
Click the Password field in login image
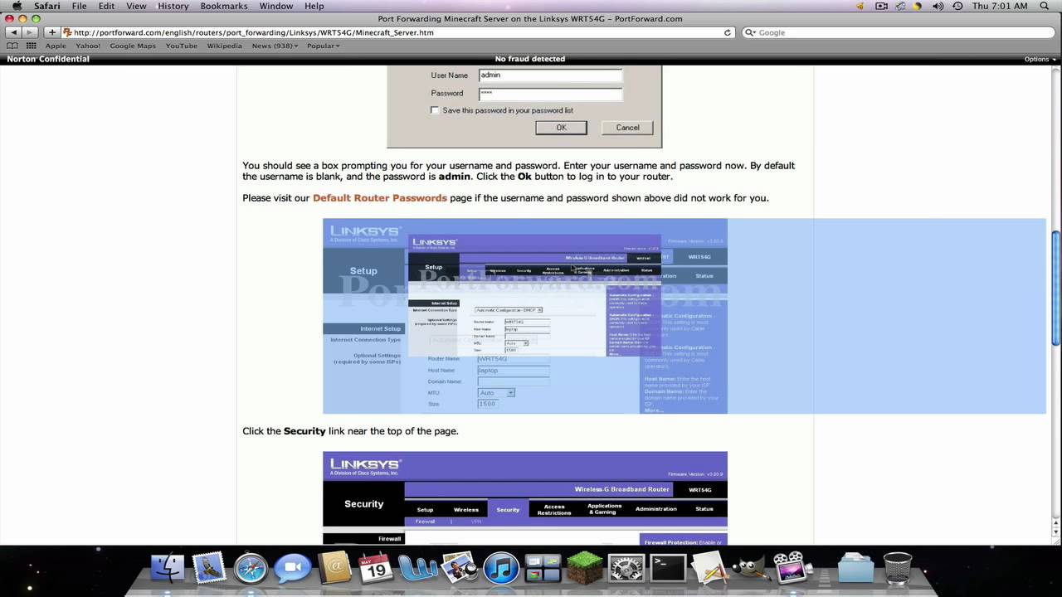coord(550,94)
